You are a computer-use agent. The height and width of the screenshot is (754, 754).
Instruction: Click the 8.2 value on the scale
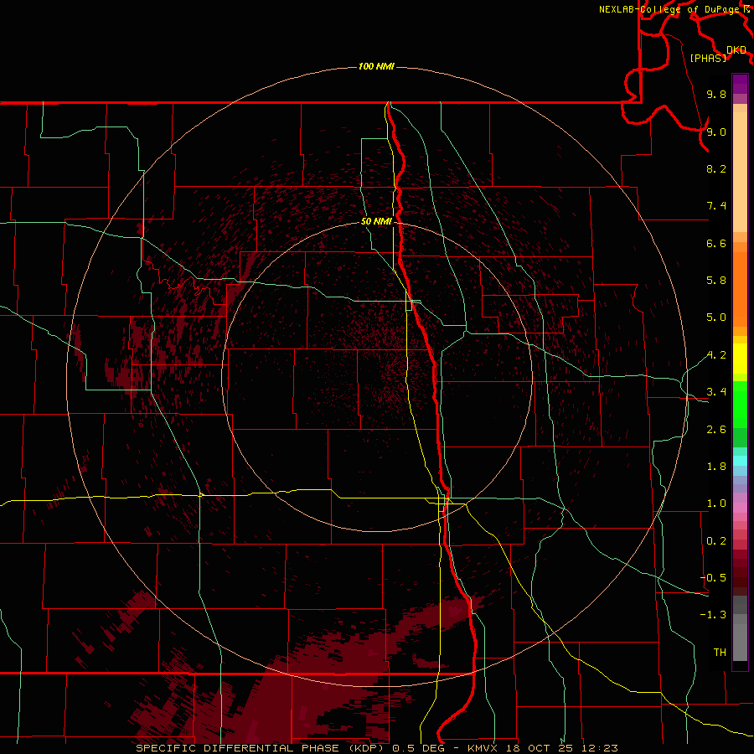click(x=716, y=168)
